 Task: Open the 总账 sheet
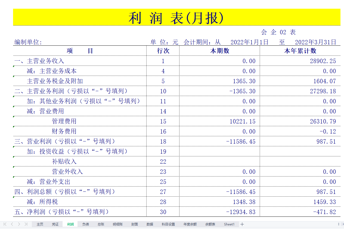pyautogui.click(x=100, y=224)
